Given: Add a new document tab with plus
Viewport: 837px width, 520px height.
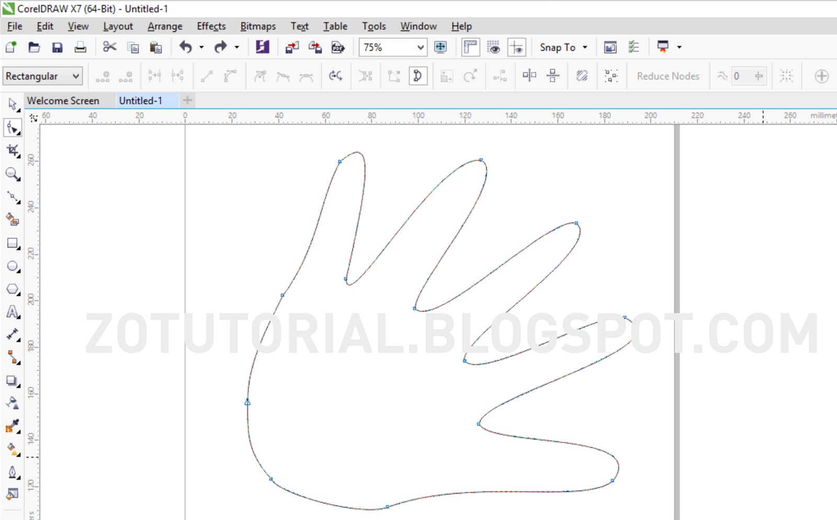Looking at the screenshot, I should coord(187,100).
